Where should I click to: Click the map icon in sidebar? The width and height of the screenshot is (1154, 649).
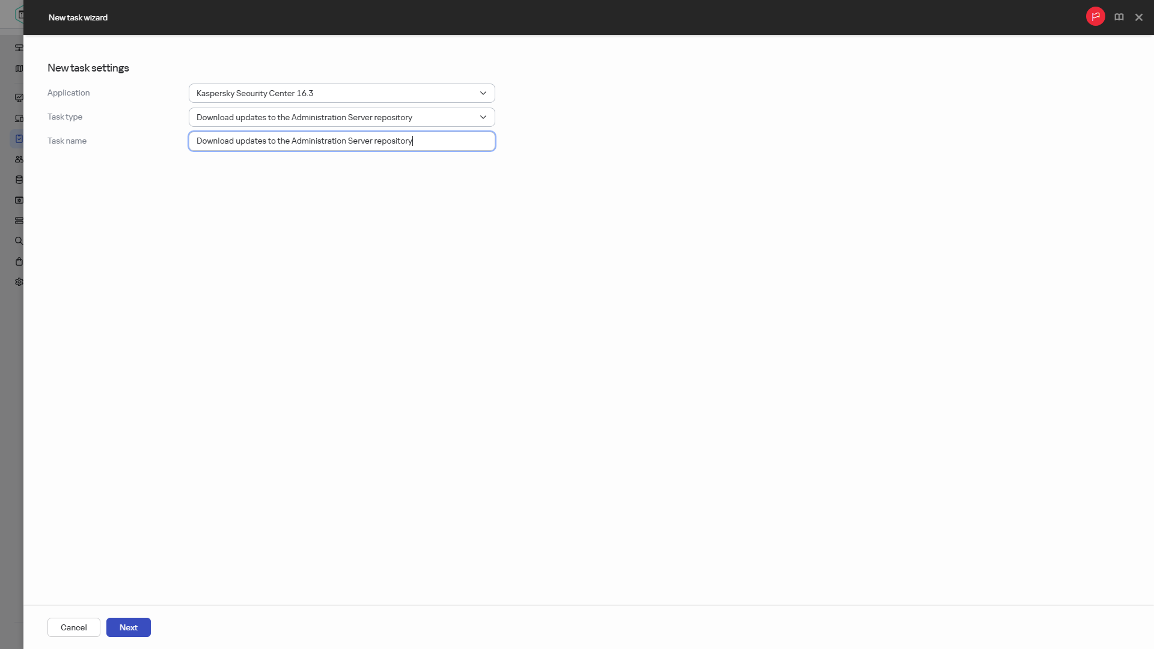click(19, 69)
